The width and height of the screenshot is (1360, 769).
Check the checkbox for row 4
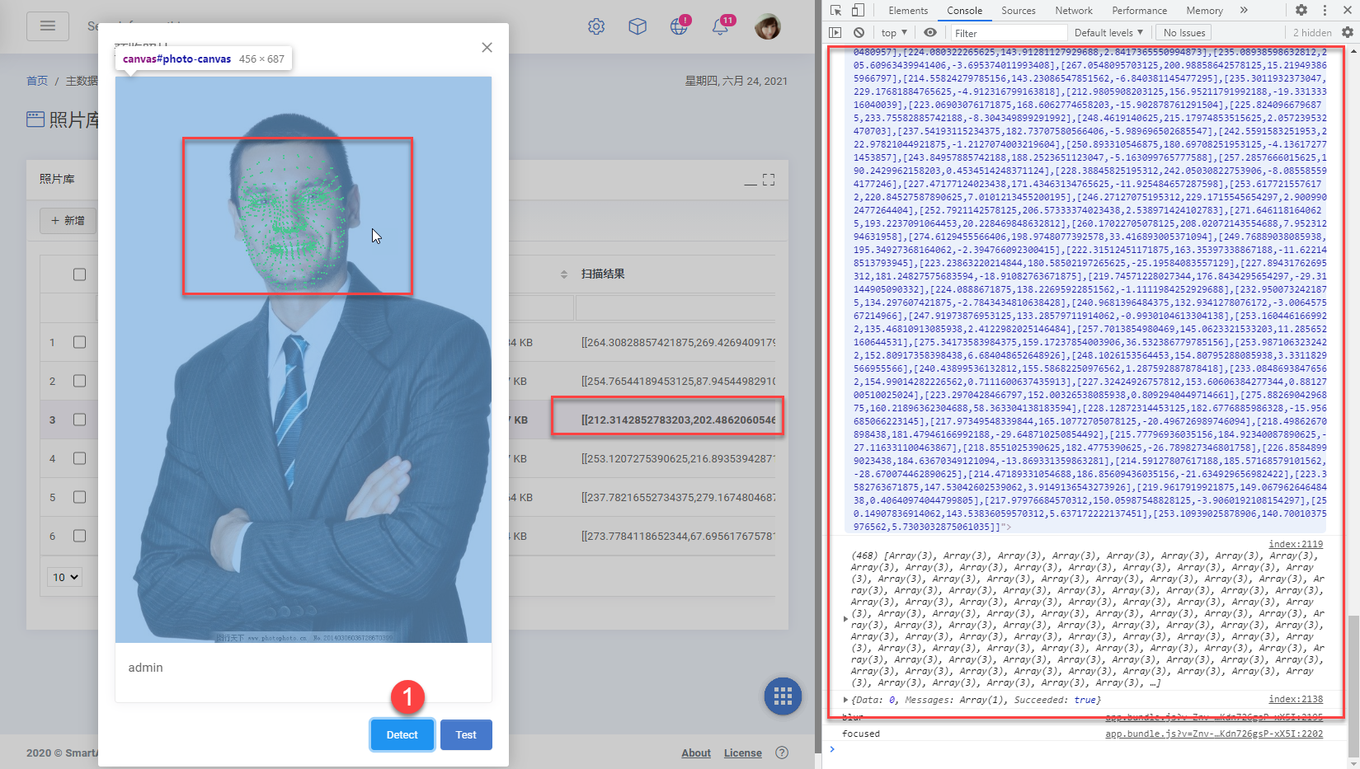(79, 458)
